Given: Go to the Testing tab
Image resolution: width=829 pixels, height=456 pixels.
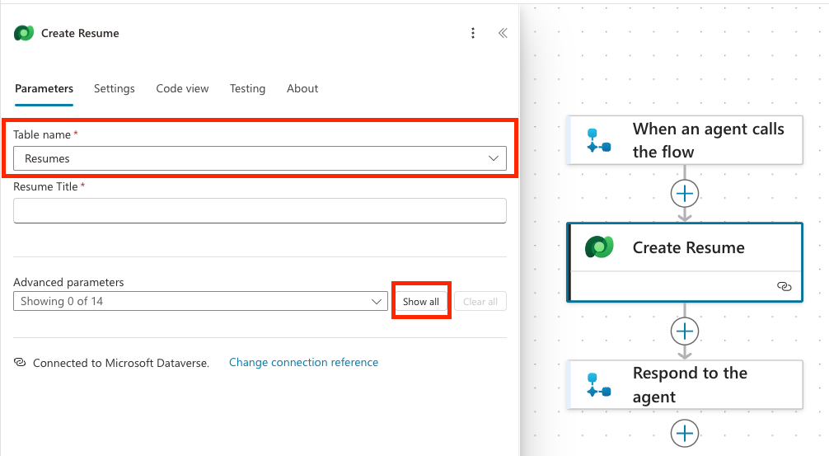Looking at the screenshot, I should coord(247,89).
